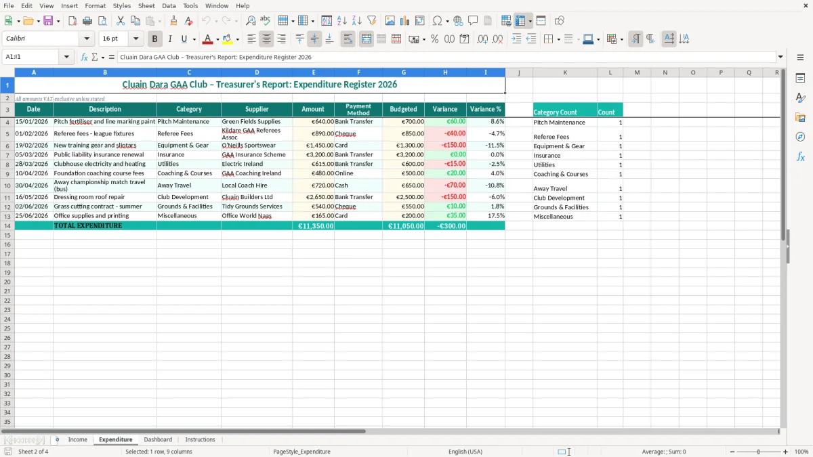This screenshot has width=813, height=457.
Task: Toggle Italic formatting
Action: [169, 39]
